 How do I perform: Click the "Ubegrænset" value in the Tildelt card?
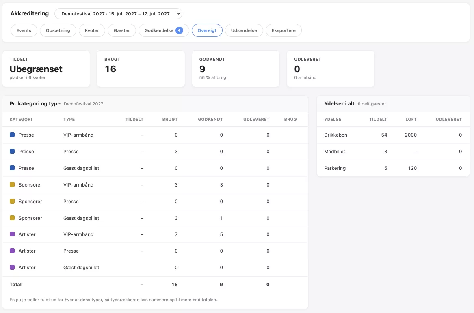[x=36, y=69]
